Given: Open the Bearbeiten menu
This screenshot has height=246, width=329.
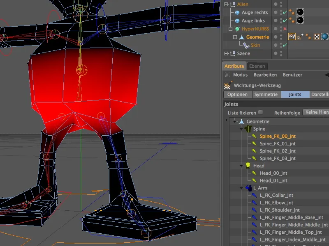Looking at the screenshot, I should [265, 75].
